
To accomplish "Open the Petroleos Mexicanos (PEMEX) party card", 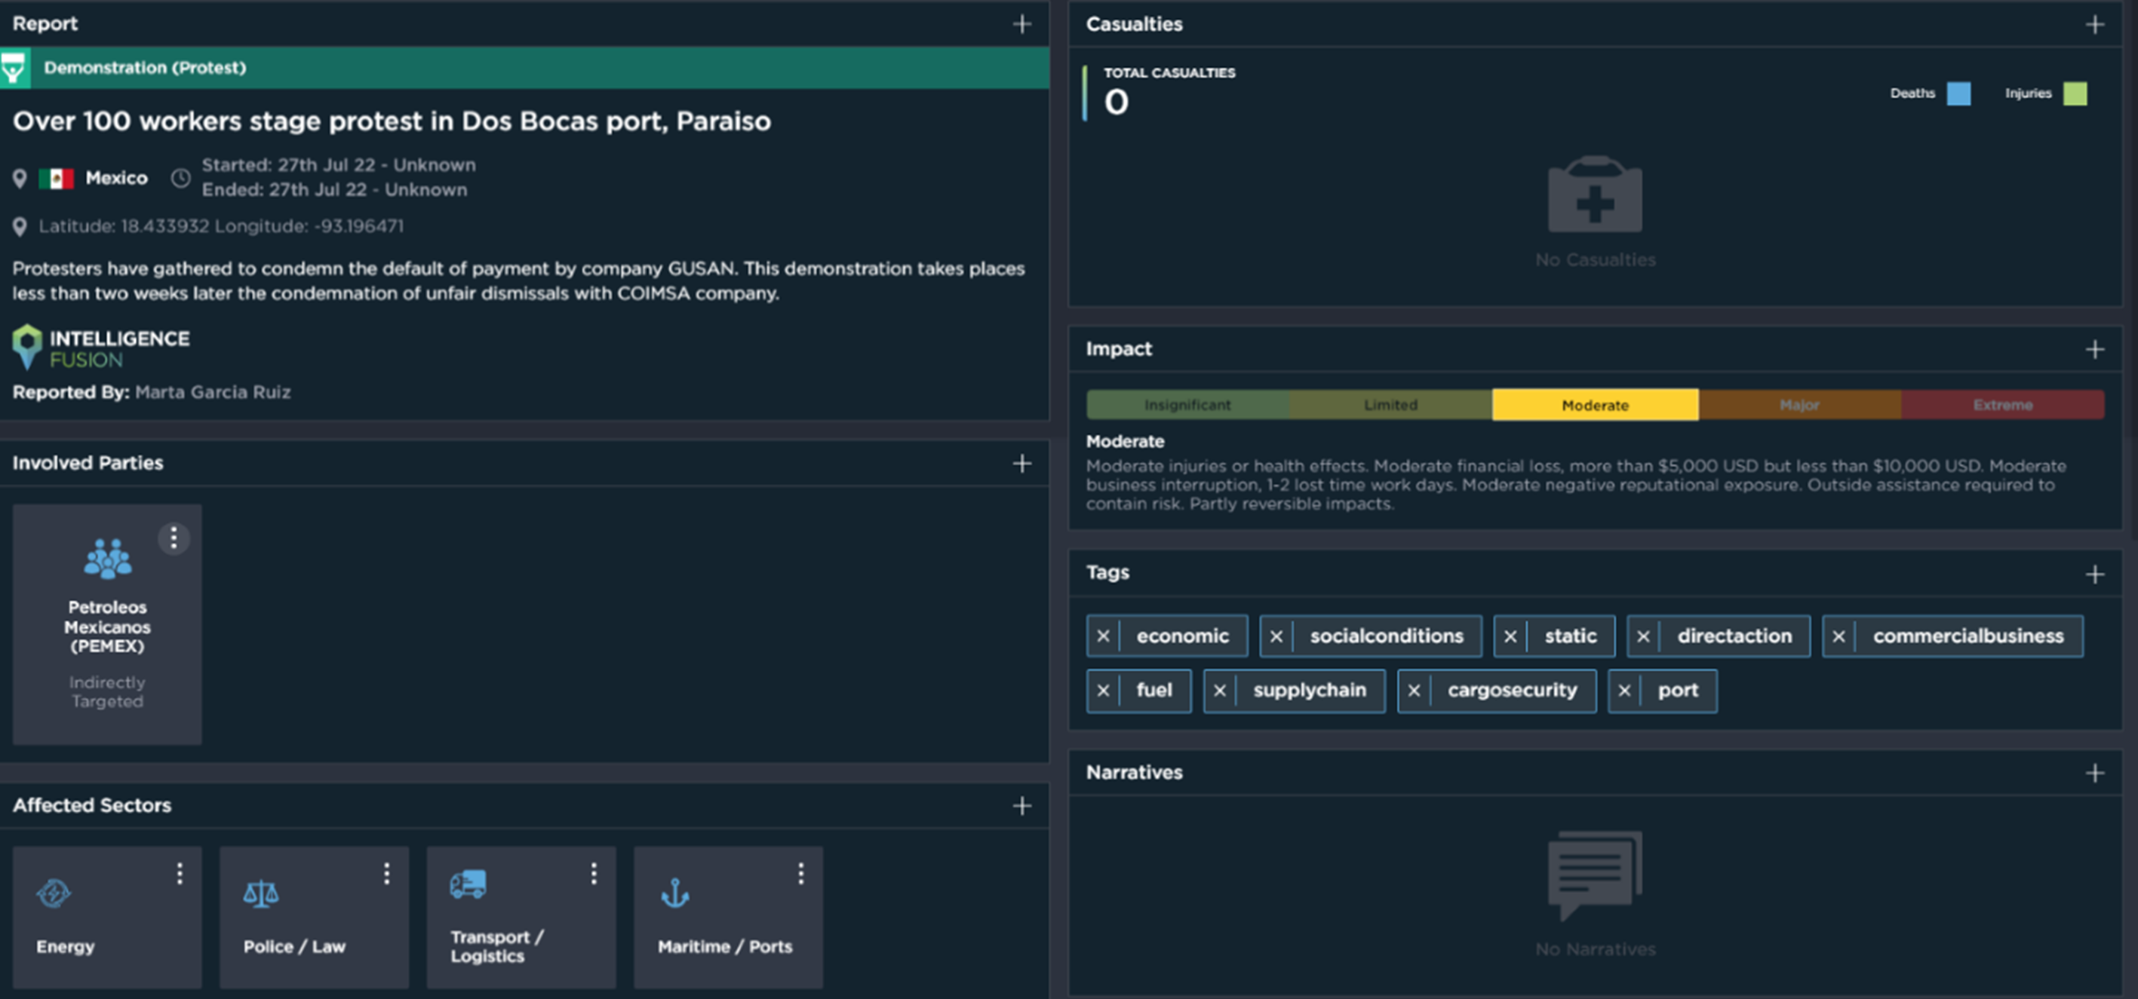I will (x=107, y=624).
